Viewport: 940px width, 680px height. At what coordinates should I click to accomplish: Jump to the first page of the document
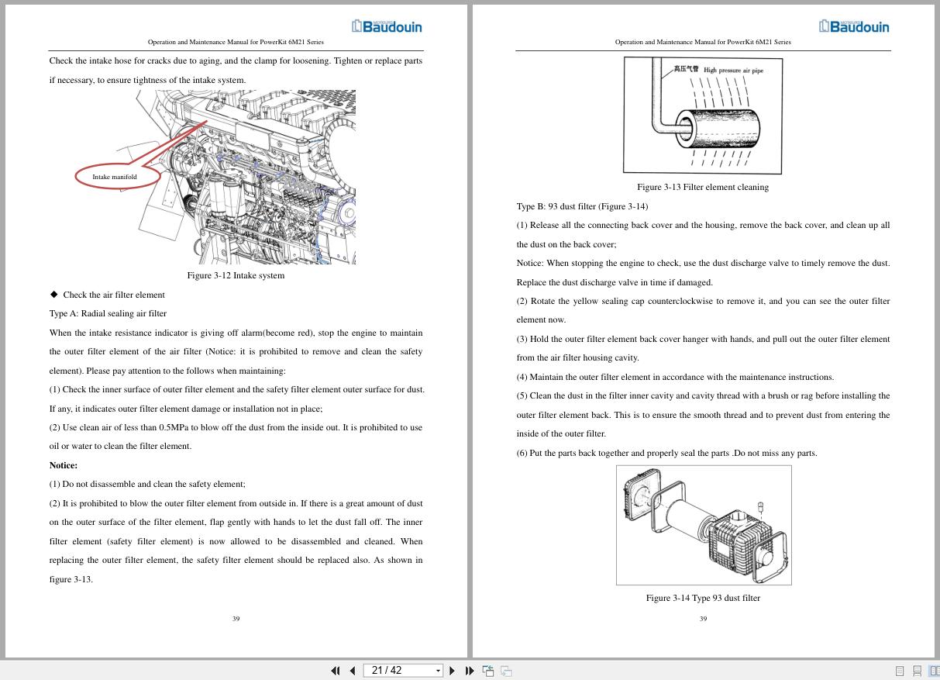[335, 670]
